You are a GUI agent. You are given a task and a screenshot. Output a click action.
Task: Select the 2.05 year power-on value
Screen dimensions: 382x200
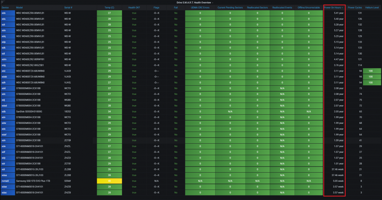(338, 112)
